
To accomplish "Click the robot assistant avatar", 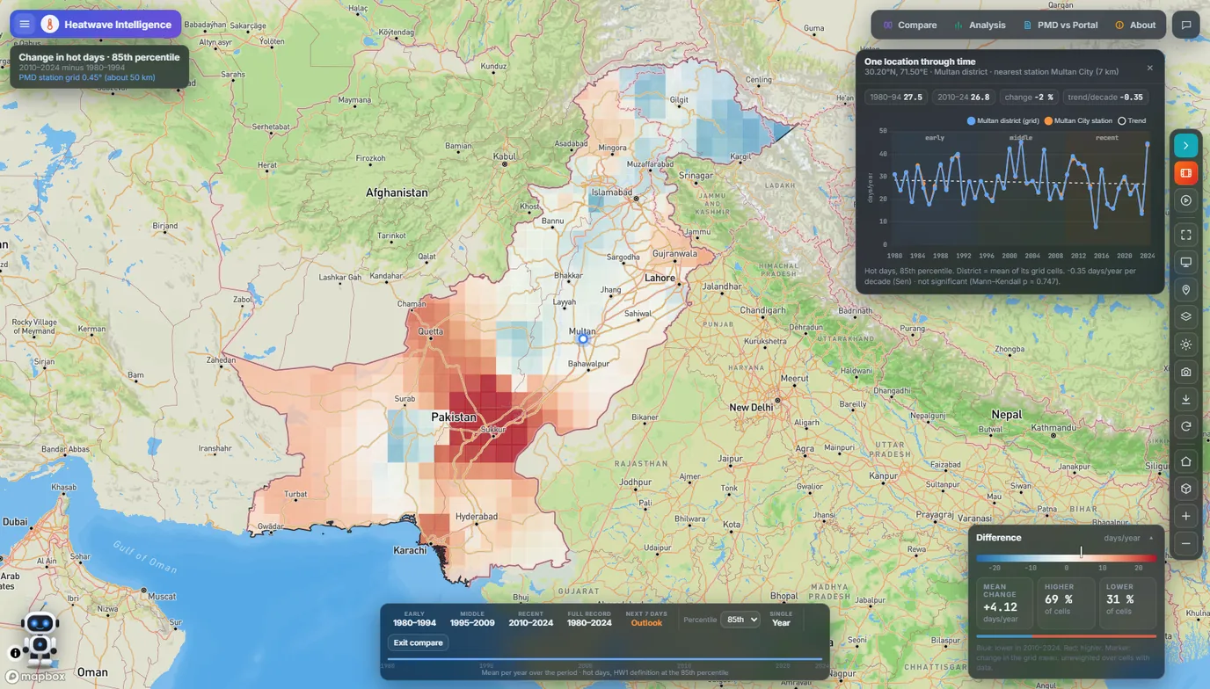I will [x=40, y=637].
